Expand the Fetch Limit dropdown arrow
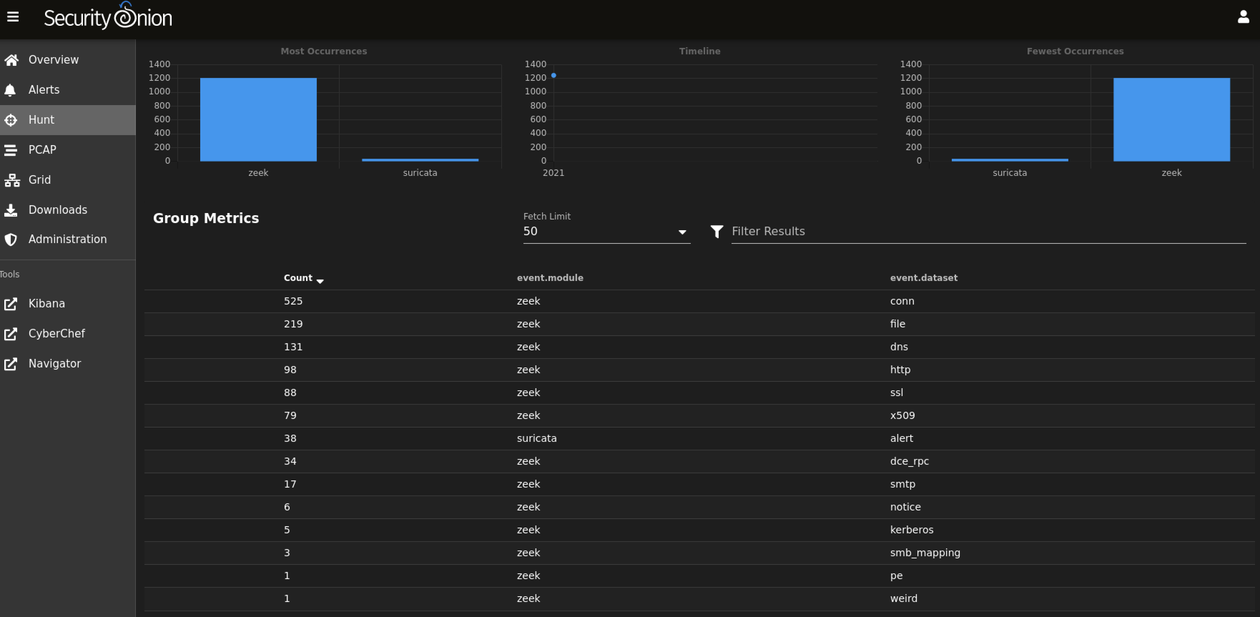Screen dimensions: 1260x617 pyautogui.click(x=682, y=232)
